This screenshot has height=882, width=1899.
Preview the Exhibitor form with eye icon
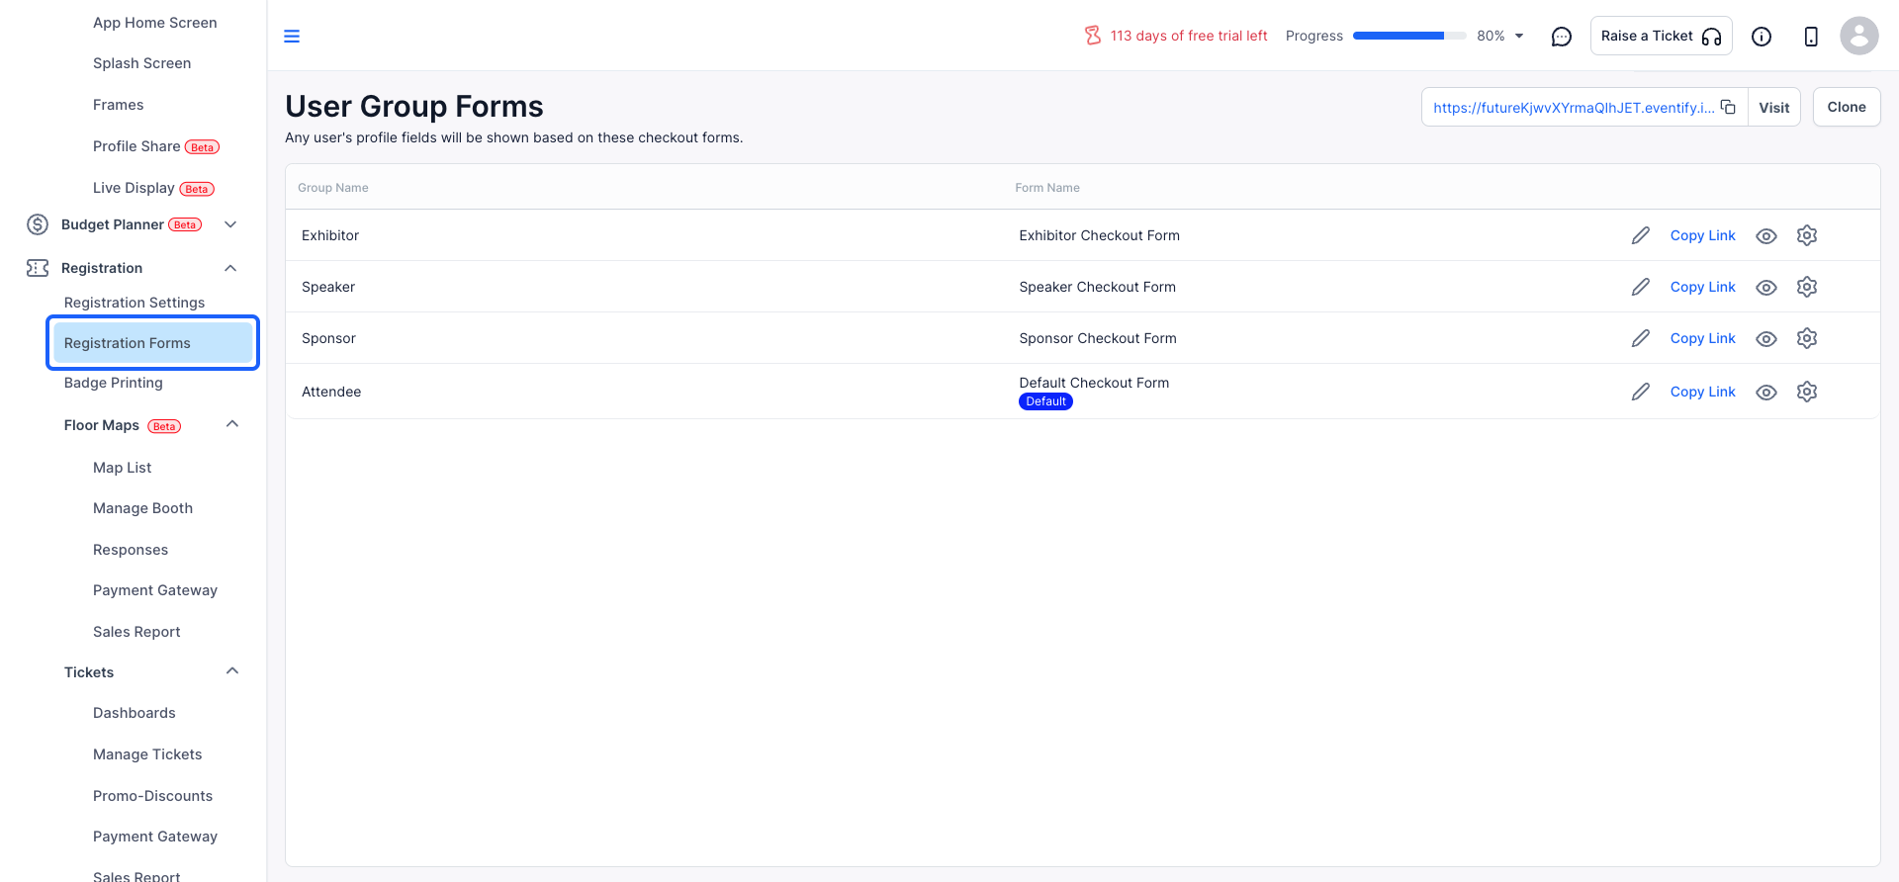(x=1766, y=236)
